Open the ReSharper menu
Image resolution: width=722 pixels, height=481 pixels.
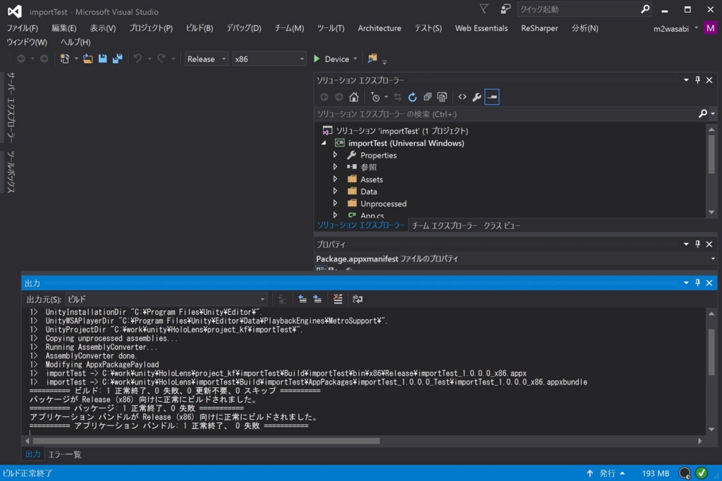(539, 28)
